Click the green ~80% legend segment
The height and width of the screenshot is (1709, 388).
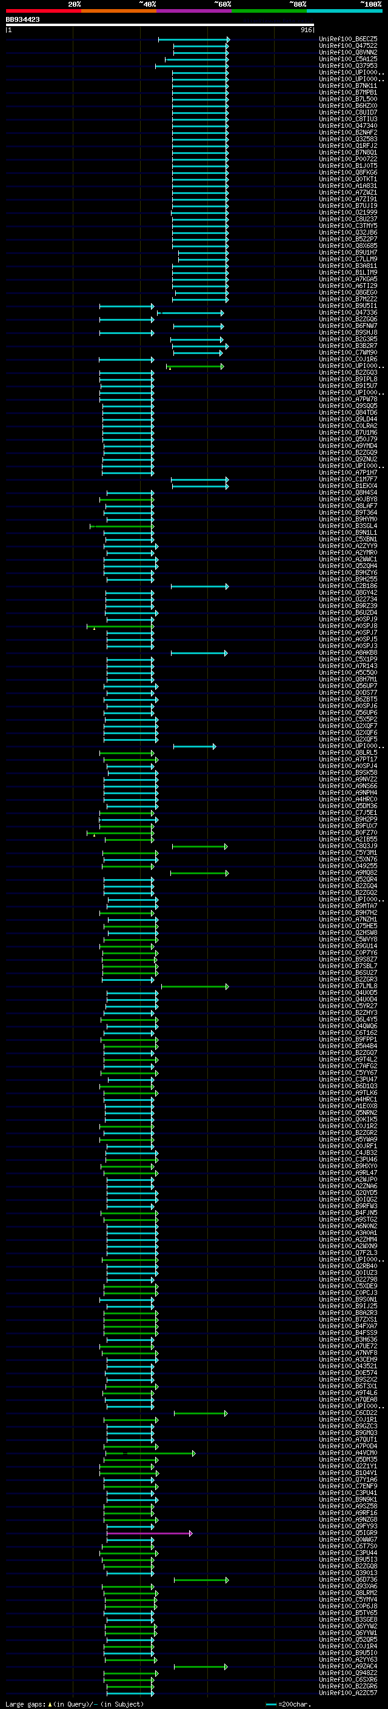tap(269, 11)
